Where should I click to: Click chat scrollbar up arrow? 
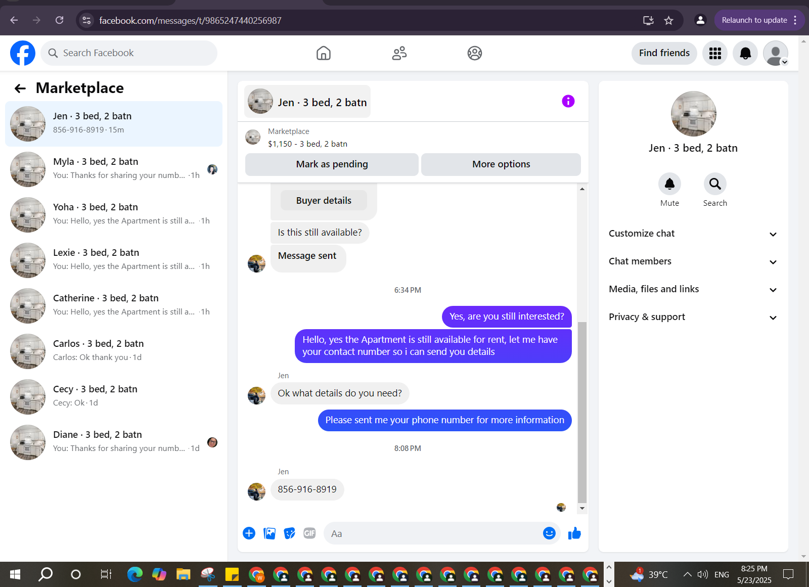[582, 189]
